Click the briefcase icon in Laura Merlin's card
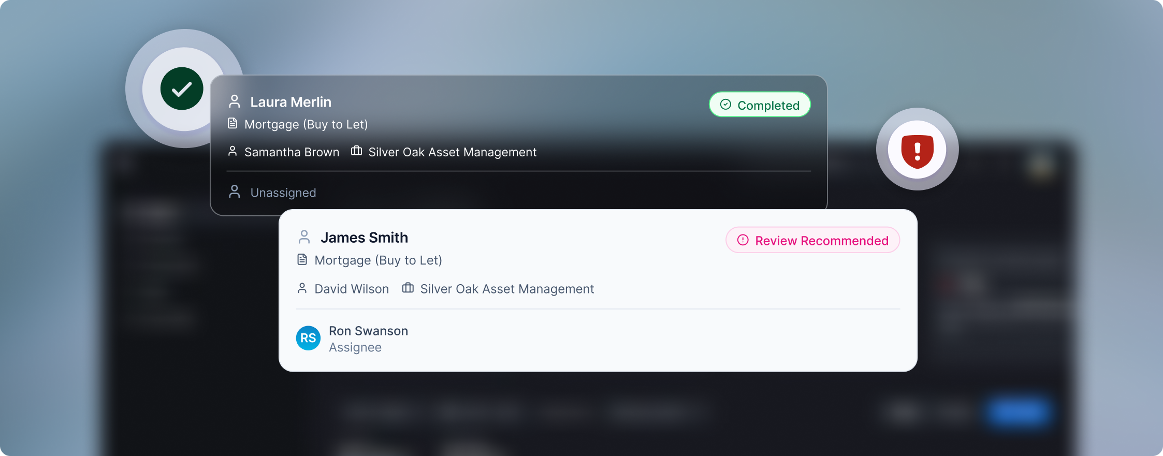The height and width of the screenshot is (456, 1163). click(356, 151)
